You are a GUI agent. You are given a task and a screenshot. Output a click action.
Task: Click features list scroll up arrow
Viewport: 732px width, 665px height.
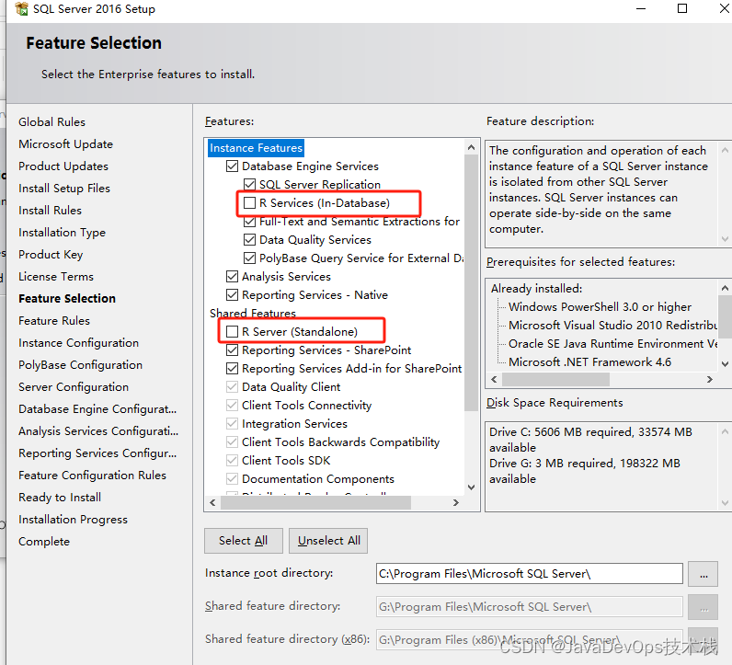coord(471,147)
